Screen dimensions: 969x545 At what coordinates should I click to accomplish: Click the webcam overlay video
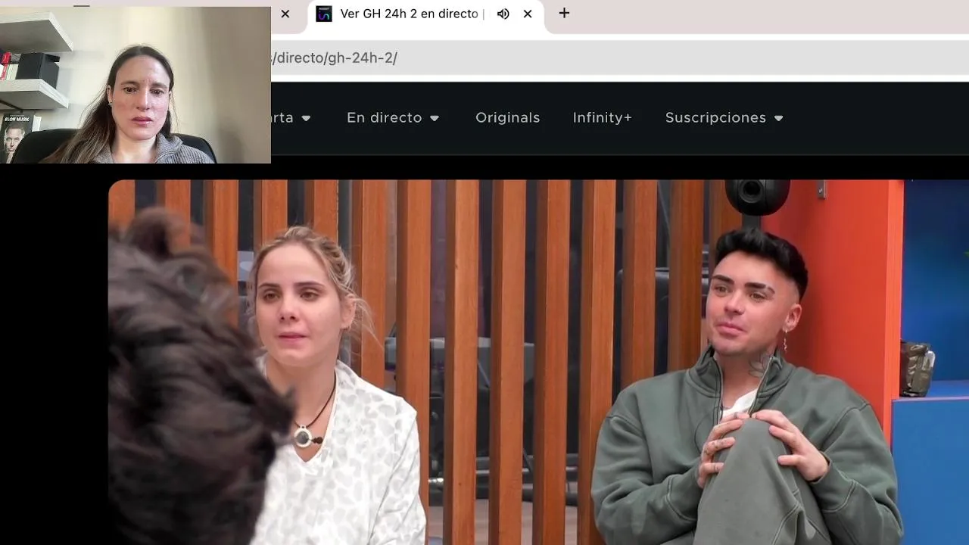click(x=136, y=85)
